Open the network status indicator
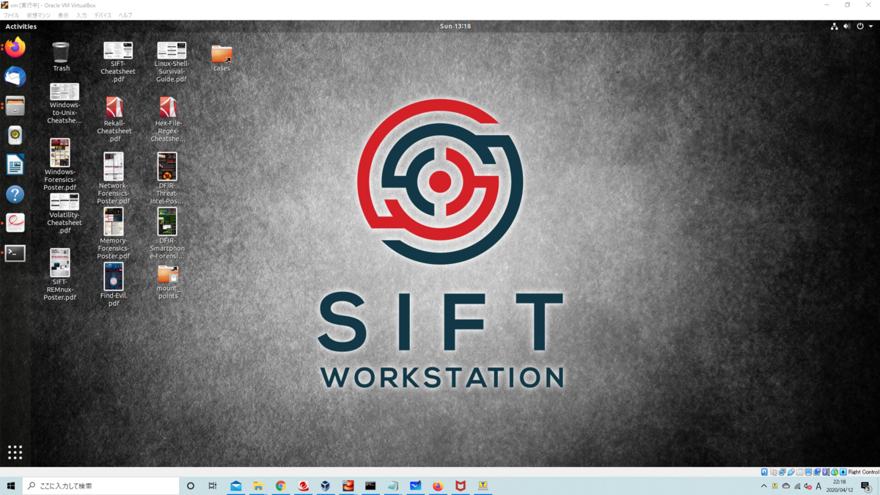The height and width of the screenshot is (495, 880). coord(835,26)
